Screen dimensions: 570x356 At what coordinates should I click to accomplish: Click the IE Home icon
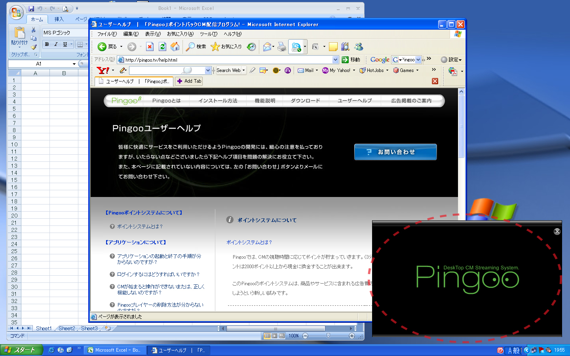(175, 47)
